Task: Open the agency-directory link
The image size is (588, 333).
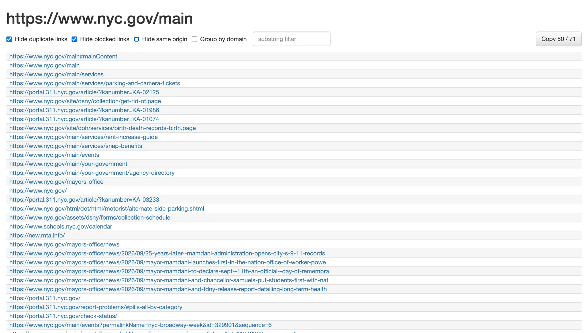Action: [x=92, y=173]
